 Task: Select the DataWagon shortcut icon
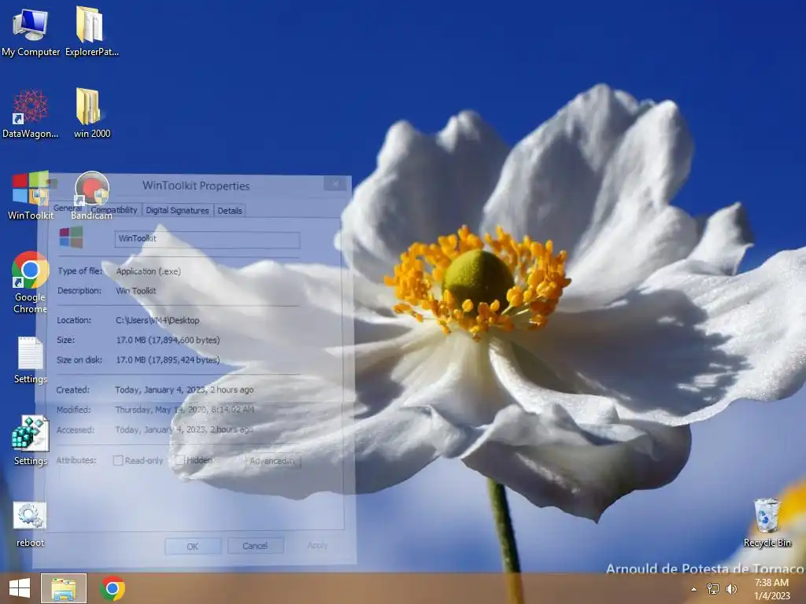pyautogui.click(x=31, y=113)
